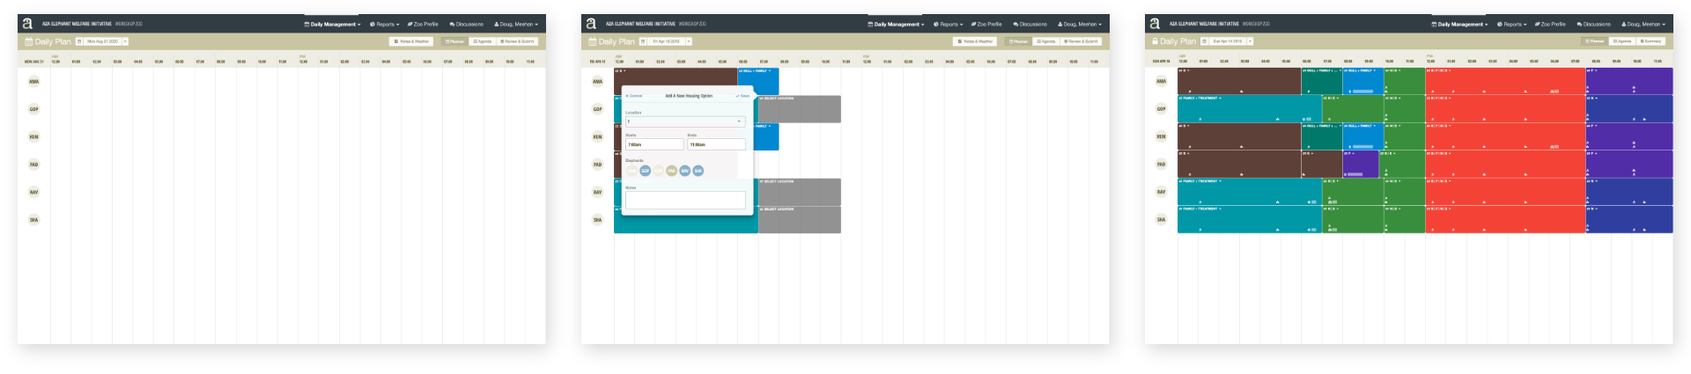Toggle AMA elephant in housing option dialog
Viewport: 1691px width, 374px height.
point(631,171)
